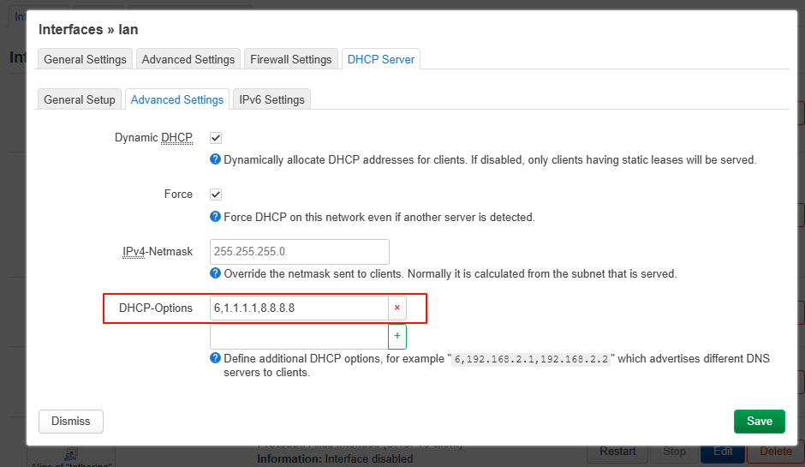Click help icon beside additional DHCP options description
This screenshot has height=467, width=805.
216,358
